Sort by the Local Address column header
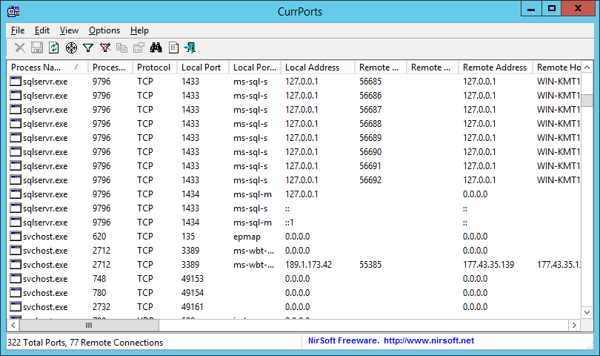Image resolution: width=600 pixels, height=356 pixels. coord(318,67)
